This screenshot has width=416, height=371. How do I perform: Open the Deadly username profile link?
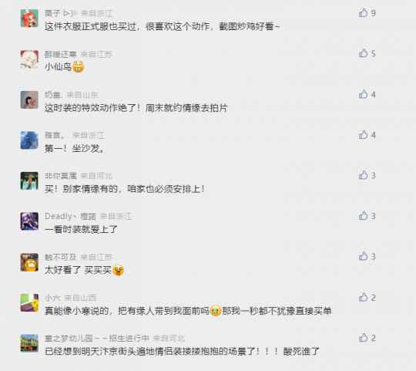[70, 216]
